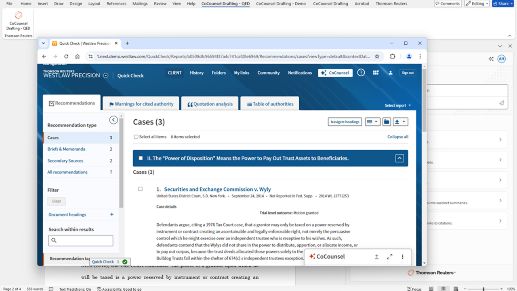517x291 pixels.
Task: Expand Document headings filter
Action: 112,214
